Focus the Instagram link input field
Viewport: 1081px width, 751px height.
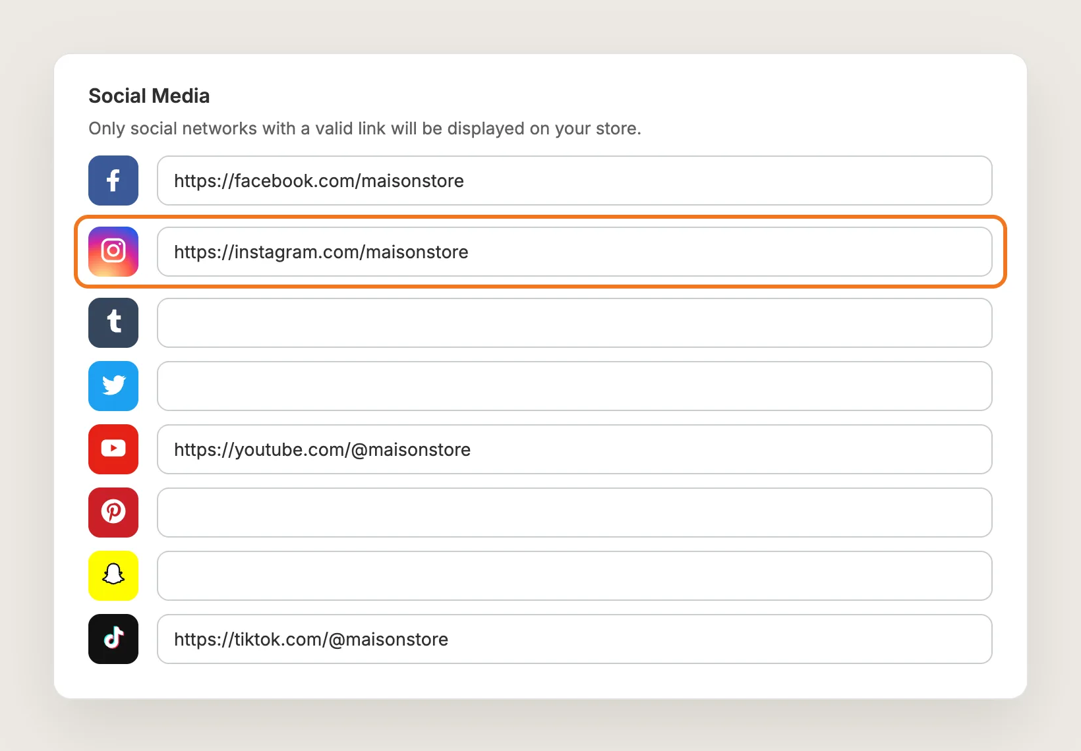point(575,252)
